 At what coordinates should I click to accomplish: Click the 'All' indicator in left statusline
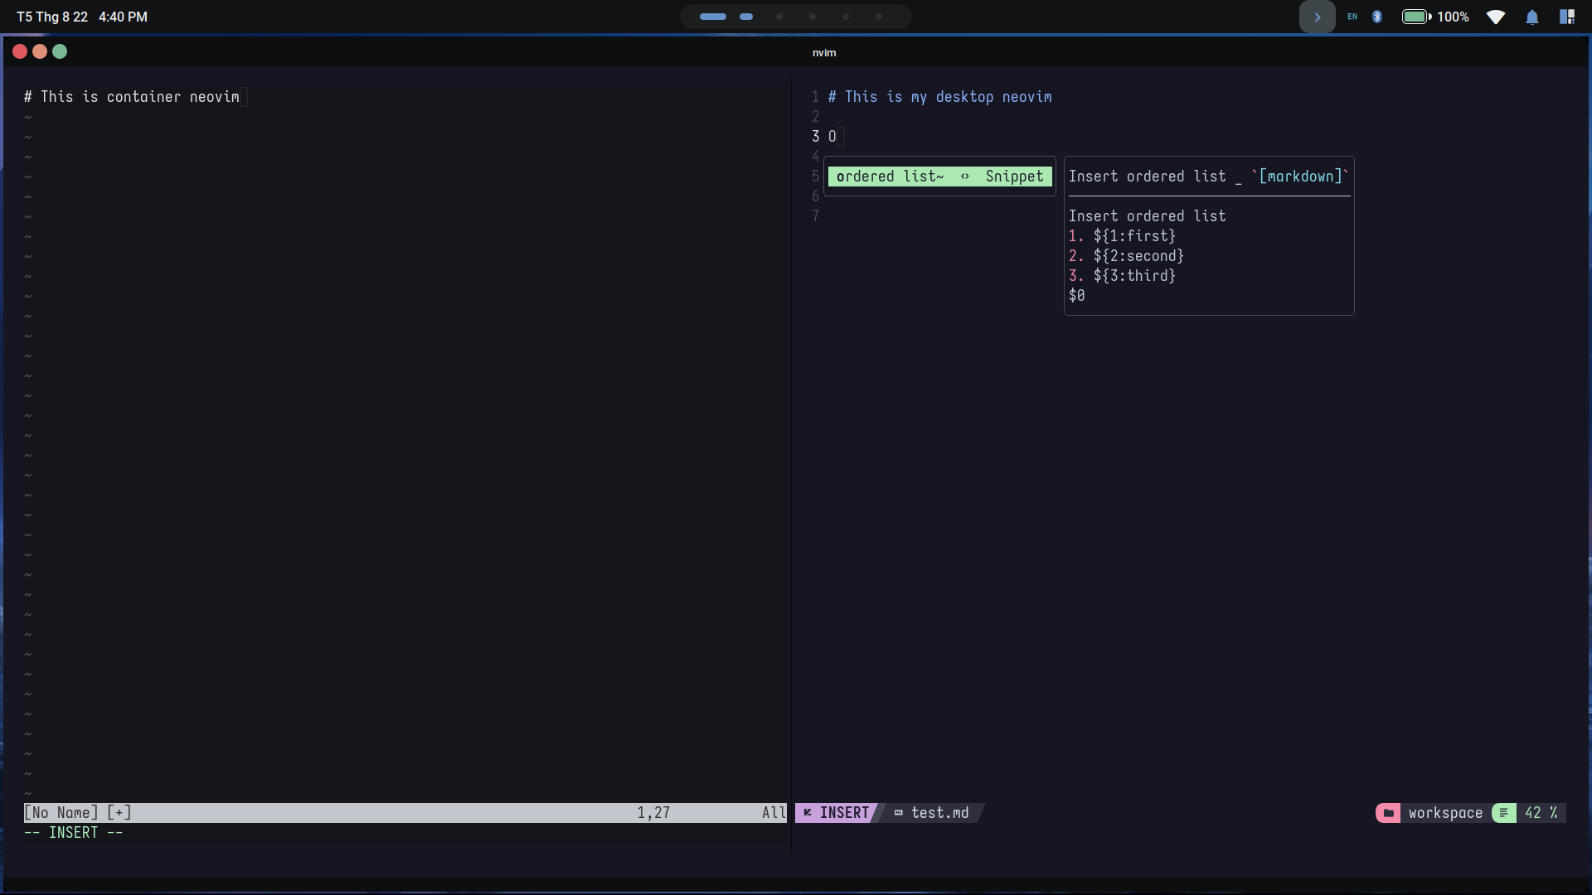coord(774,813)
